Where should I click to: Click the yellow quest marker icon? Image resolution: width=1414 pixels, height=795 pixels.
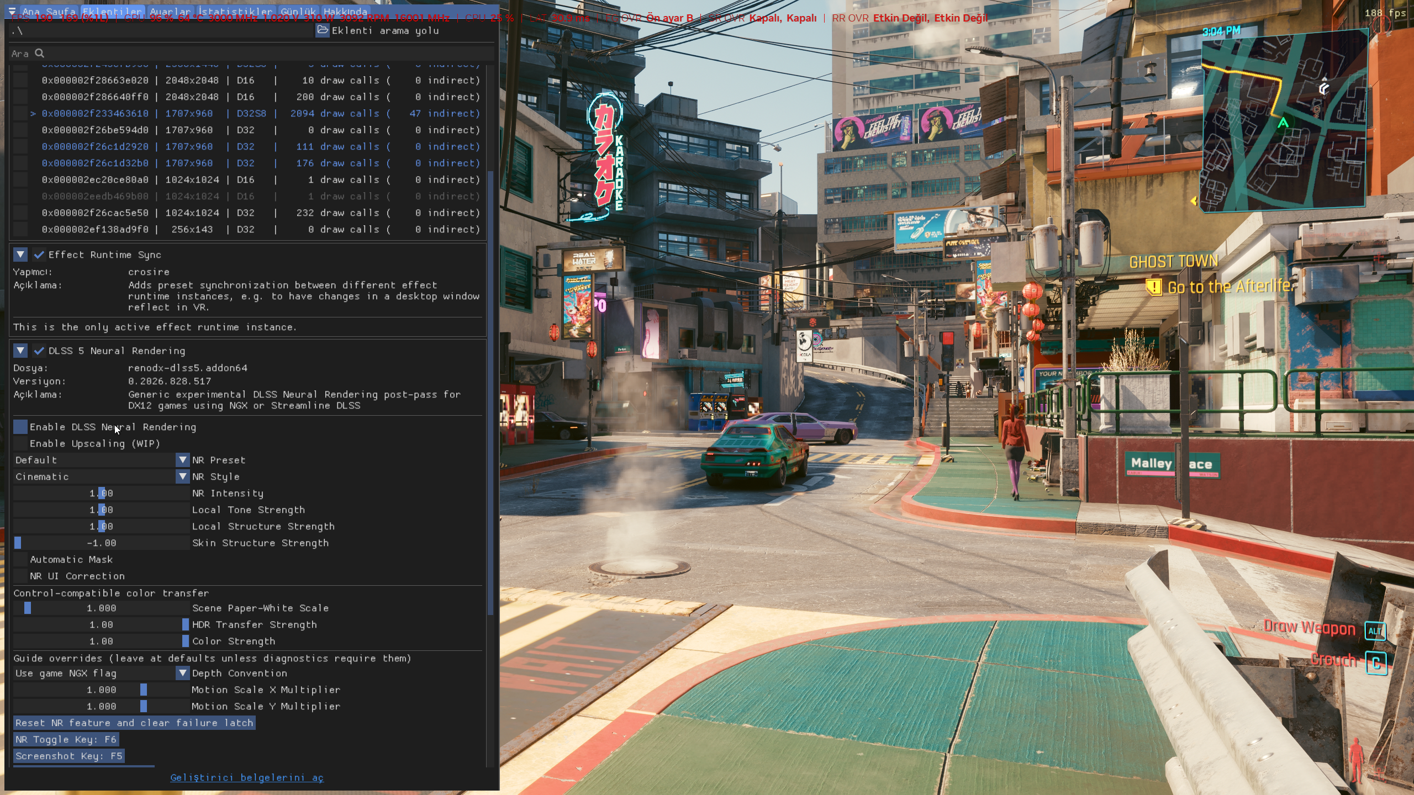click(1153, 287)
